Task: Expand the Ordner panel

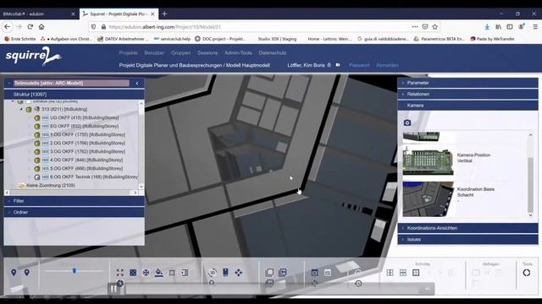Action: point(74,212)
